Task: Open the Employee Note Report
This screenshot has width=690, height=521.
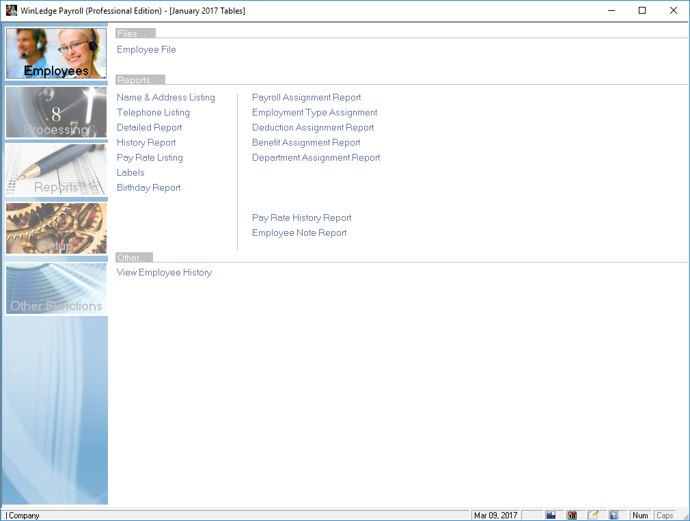Action: coord(299,233)
